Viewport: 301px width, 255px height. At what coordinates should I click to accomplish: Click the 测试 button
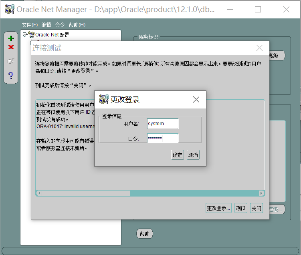click(x=241, y=208)
